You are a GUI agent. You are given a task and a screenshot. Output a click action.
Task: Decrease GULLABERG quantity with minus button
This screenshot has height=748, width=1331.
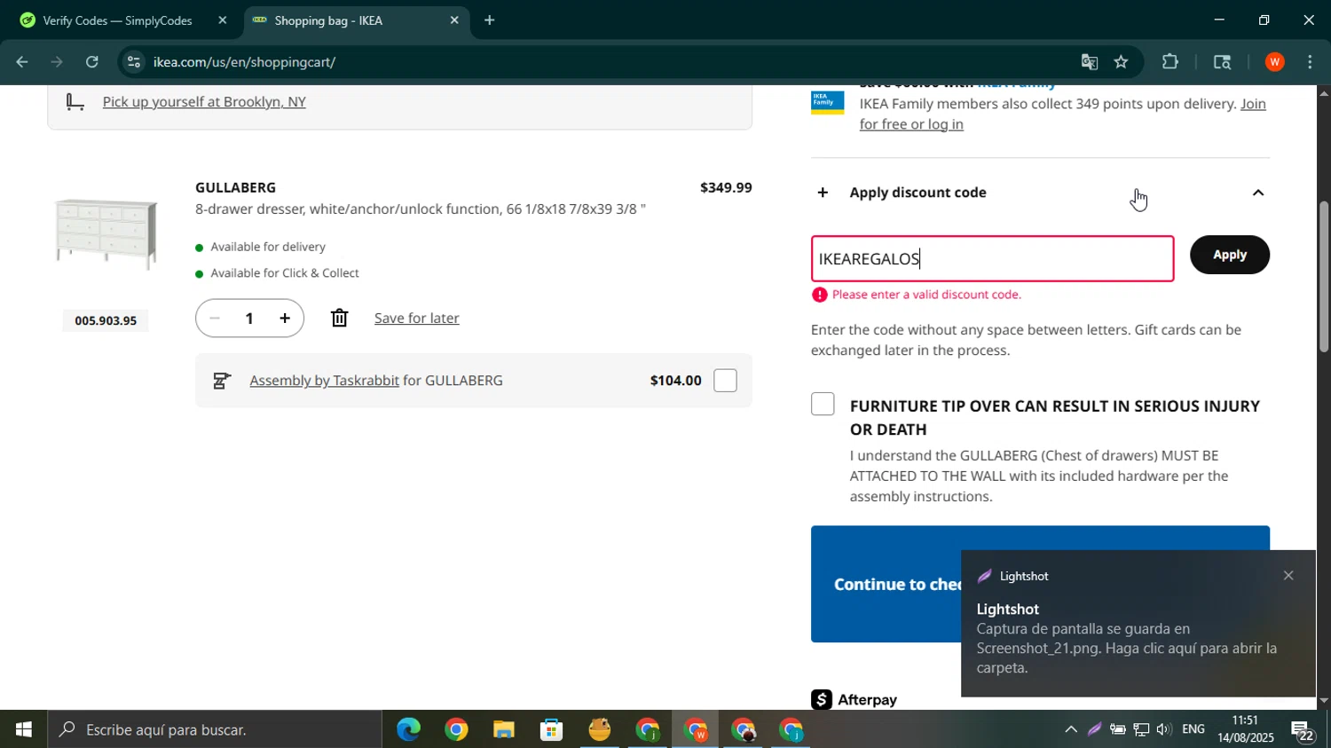point(214,318)
